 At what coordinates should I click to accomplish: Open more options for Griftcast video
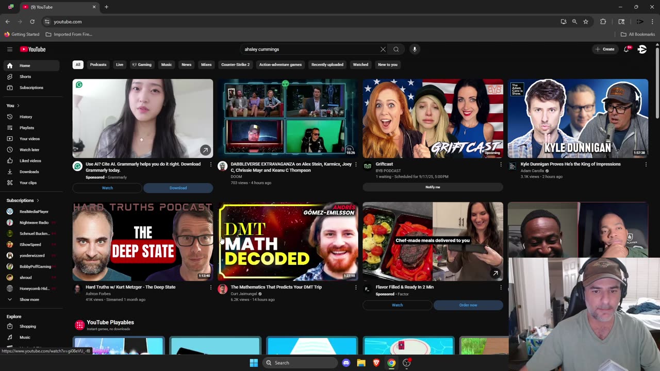click(501, 164)
